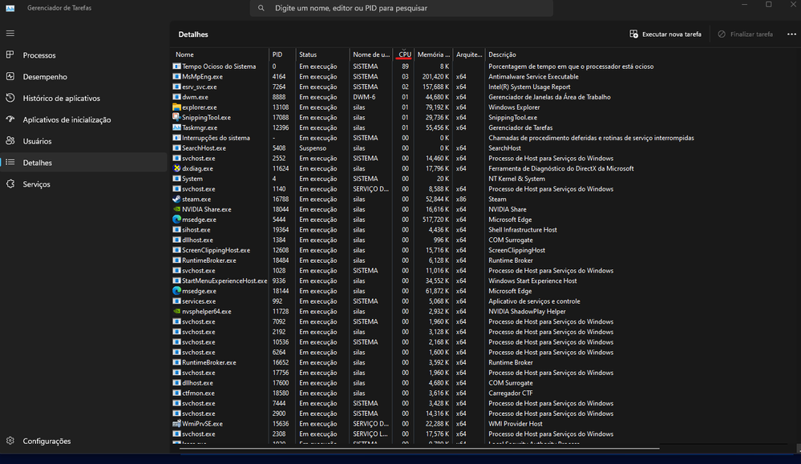Open the hamburger navigation menu
Image resolution: width=801 pixels, height=464 pixels.
(10, 33)
